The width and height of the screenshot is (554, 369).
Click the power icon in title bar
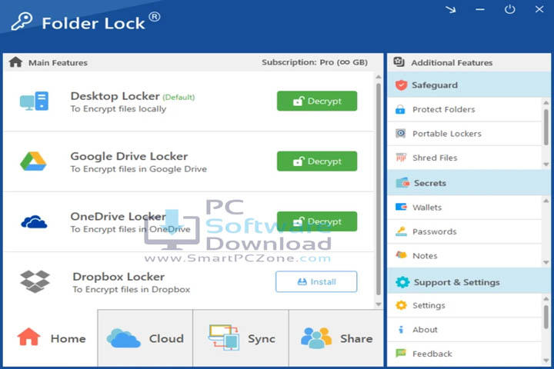(509, 9)
